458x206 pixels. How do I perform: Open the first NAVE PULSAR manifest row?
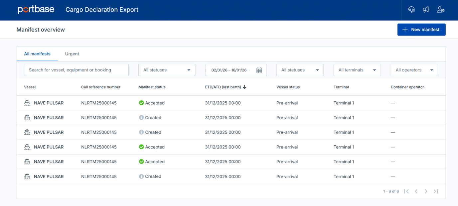click(x=49, y=103)
